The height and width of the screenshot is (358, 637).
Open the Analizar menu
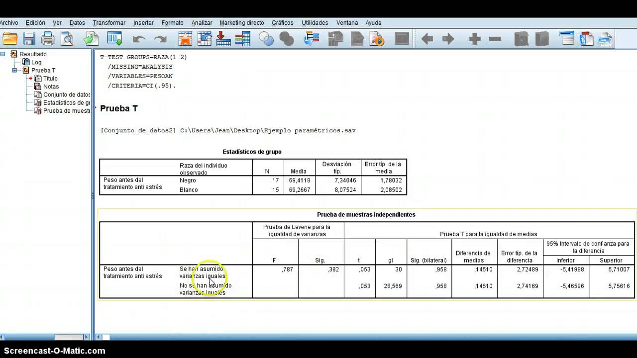click(x=202, y=23)
